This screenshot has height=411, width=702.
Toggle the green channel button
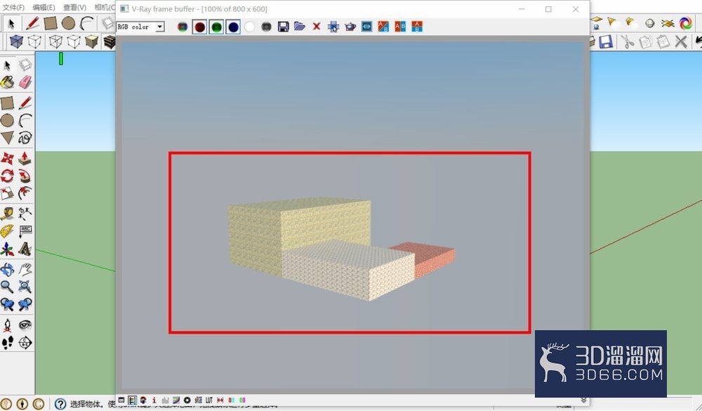coord(217,27)
